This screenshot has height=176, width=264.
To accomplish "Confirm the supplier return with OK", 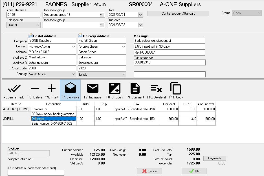I will (x=194, y=171).
